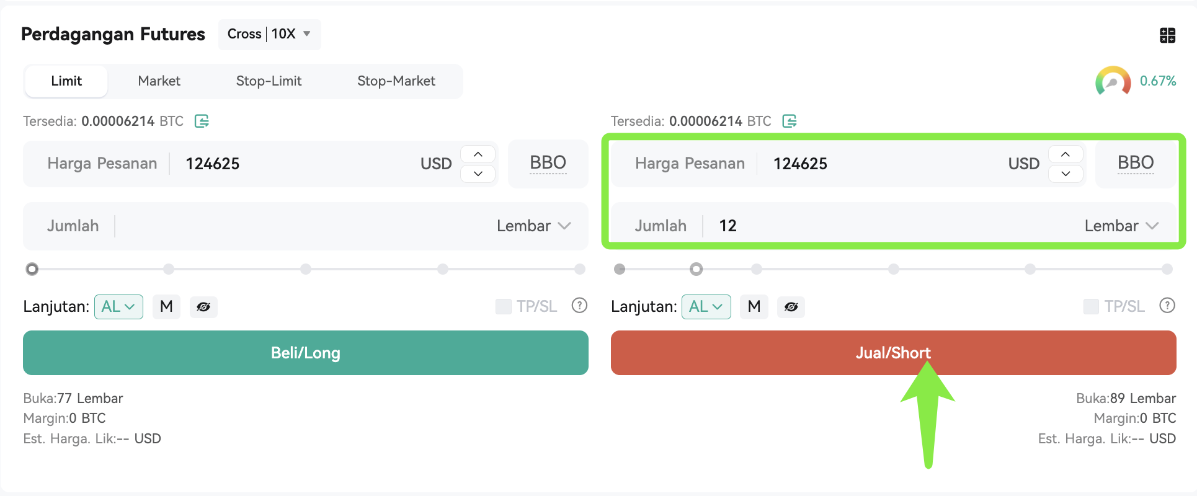Click TP/SL help question mark on sell side

[1167, 306]
